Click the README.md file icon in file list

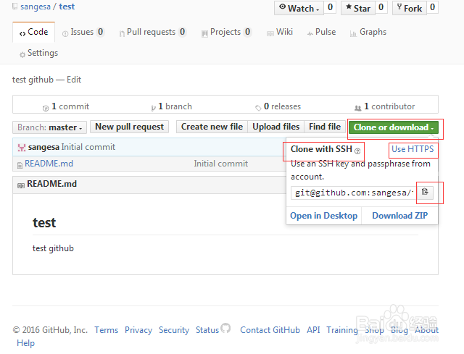pos(20,165)
